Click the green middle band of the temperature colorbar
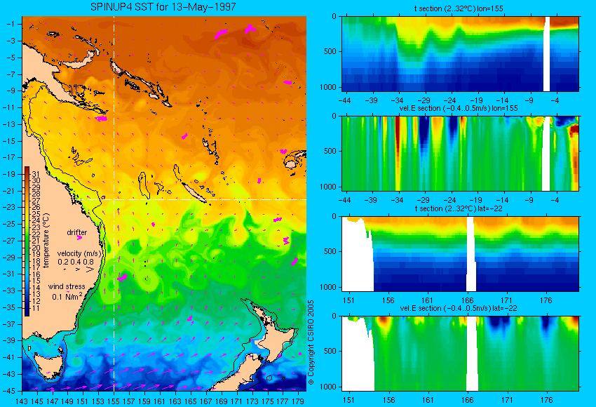The height and width of the screenshot is (407, 596). coord(27,243)
